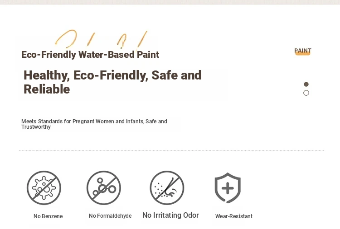Click the "No Formaldehyde" caption
The height and width of the screenshot is (229, 340).
pyautogui.click(x=110, y=215)
